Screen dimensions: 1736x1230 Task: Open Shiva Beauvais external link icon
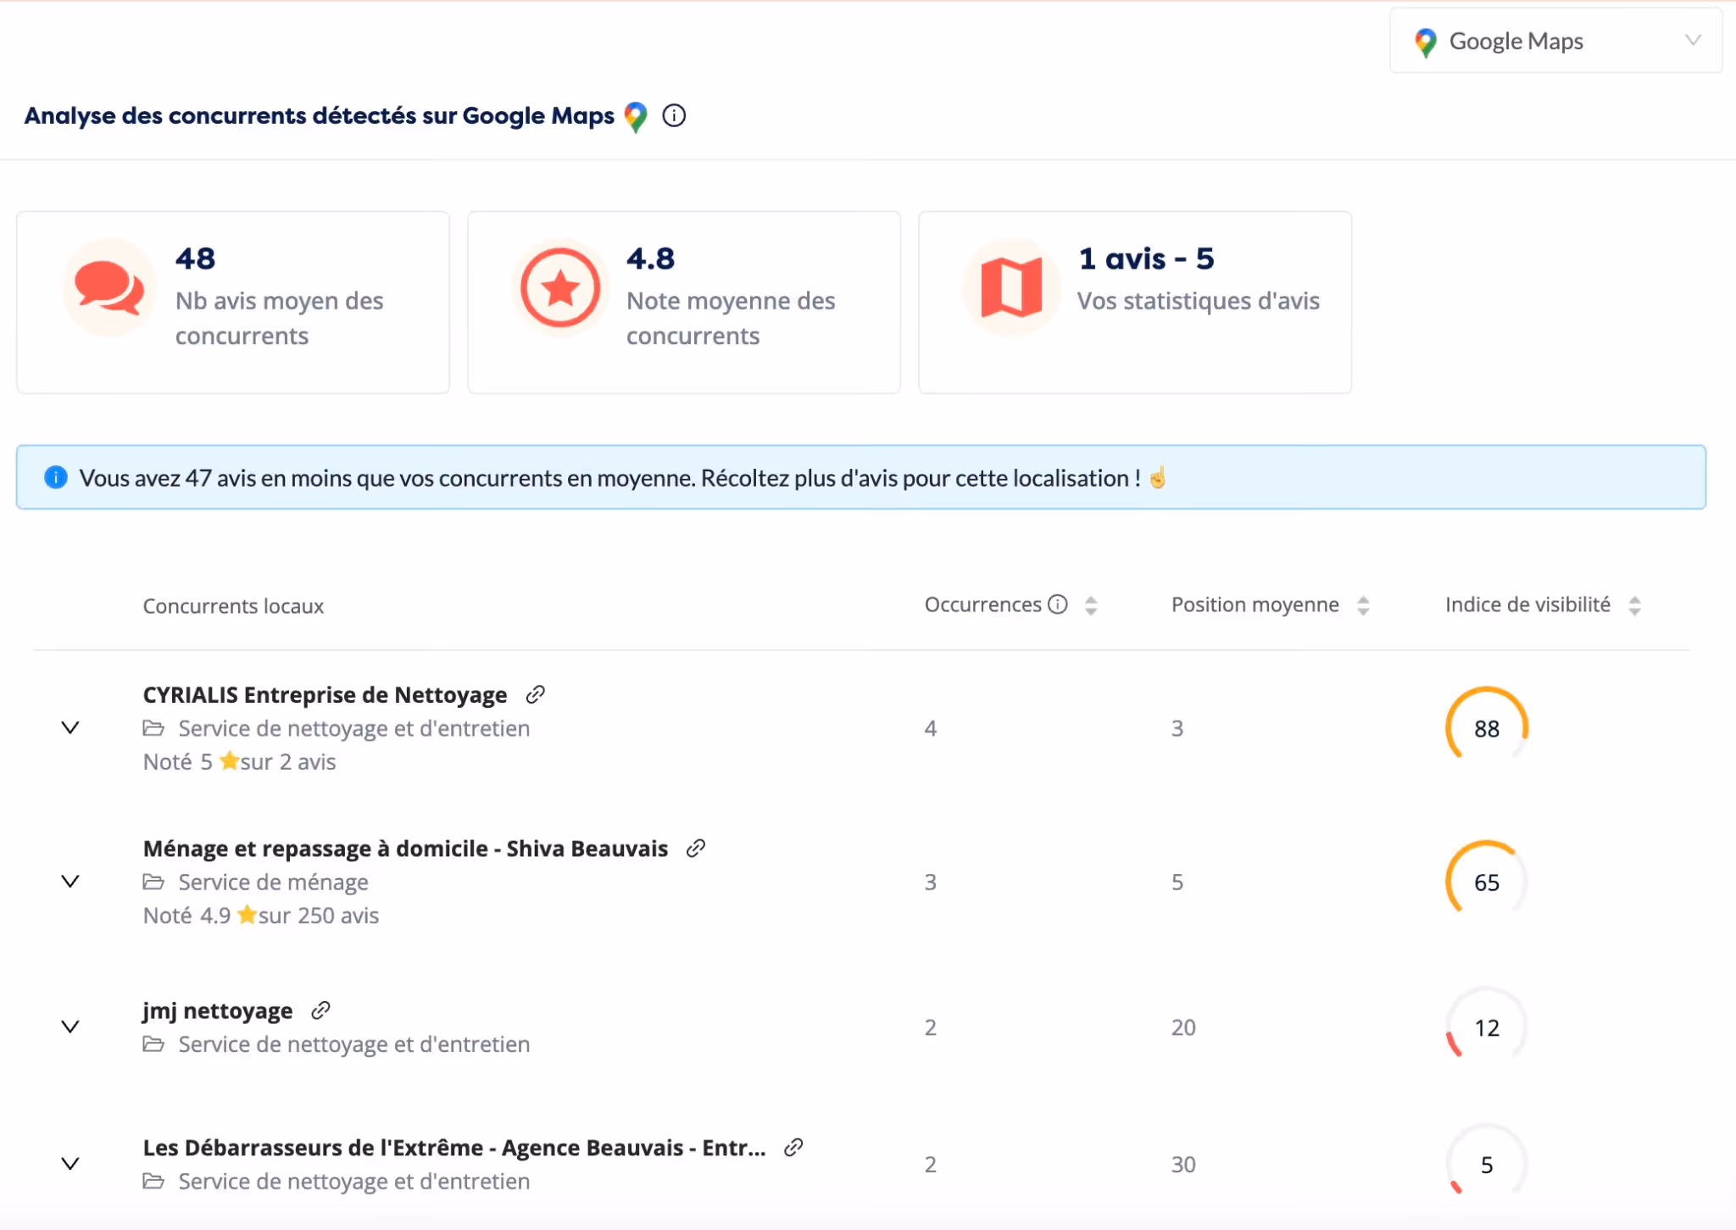pos(696,849)
